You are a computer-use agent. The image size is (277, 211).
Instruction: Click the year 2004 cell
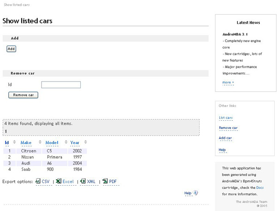(x=77, y=163)
